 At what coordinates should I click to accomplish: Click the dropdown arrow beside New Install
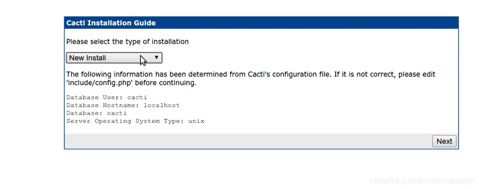(156, 58)
